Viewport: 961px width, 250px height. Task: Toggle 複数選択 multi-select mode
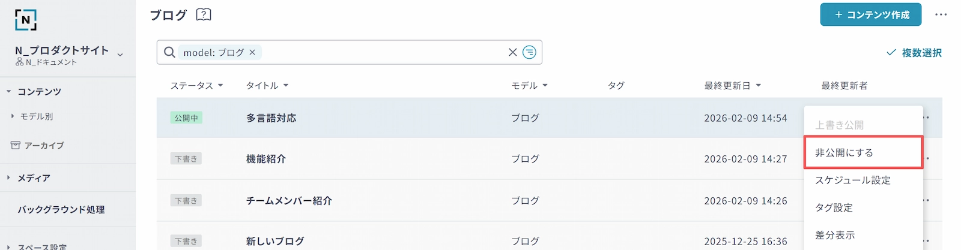914,53
